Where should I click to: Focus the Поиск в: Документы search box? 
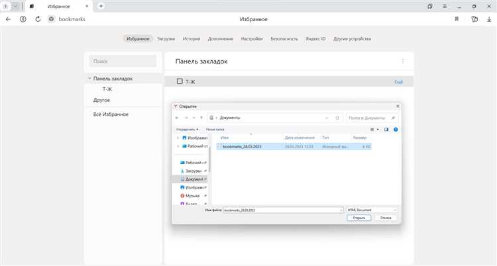point(372,118)
